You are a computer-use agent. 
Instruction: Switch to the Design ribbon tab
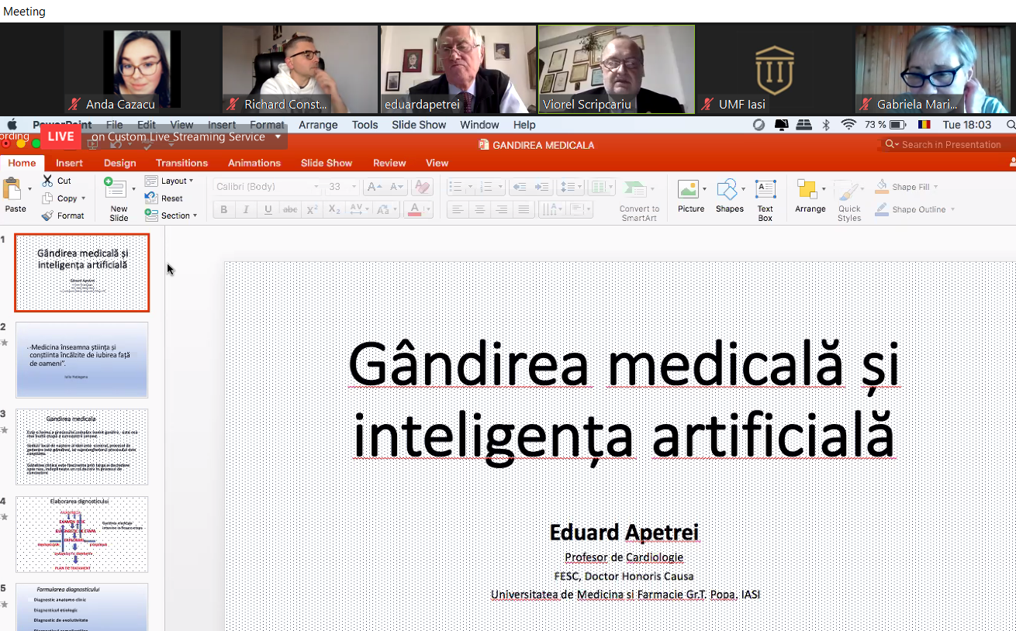pyautogui.click(x=119, y=163)
